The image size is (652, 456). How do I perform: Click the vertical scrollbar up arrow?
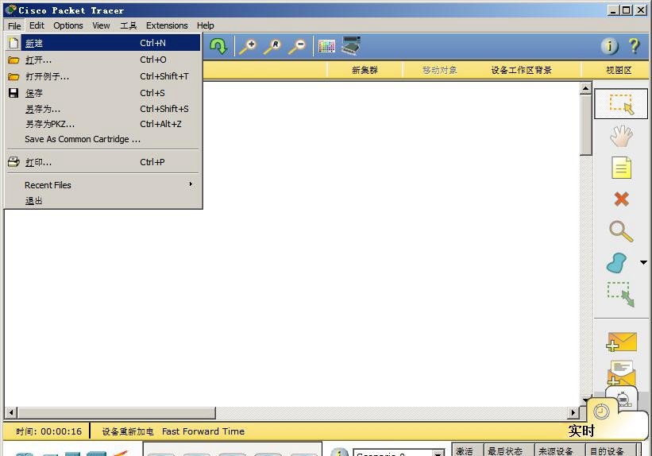tap(585, 88)
